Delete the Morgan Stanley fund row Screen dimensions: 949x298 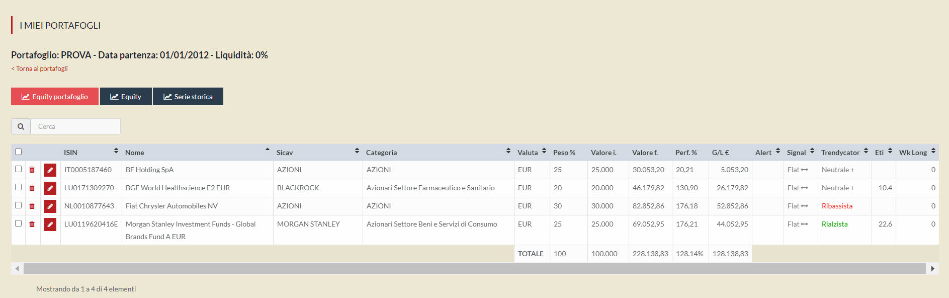click(32, 225)
